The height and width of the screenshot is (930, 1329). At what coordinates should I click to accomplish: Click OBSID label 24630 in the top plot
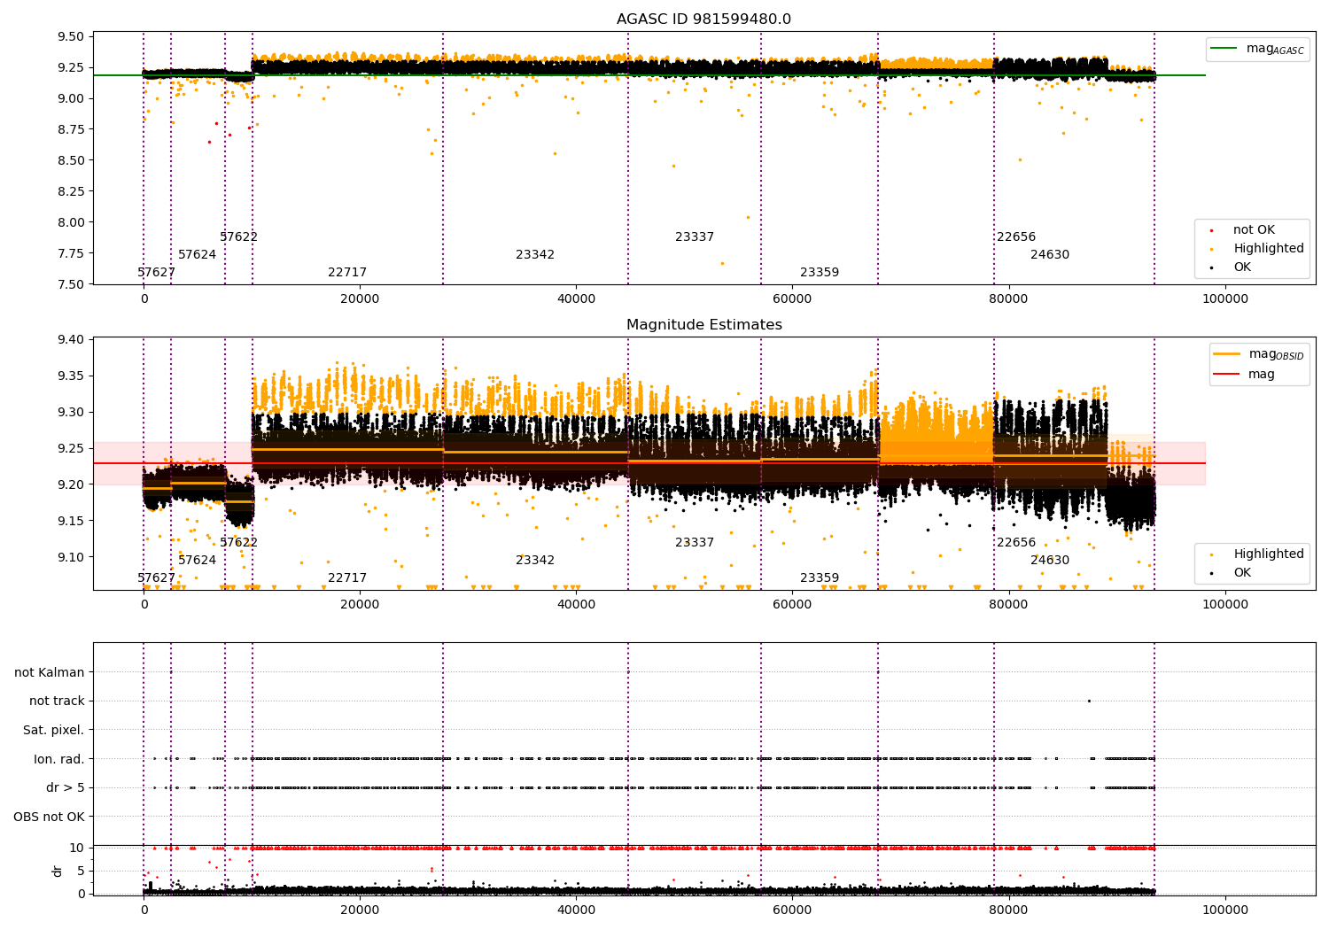click(x=1050, y=255)
